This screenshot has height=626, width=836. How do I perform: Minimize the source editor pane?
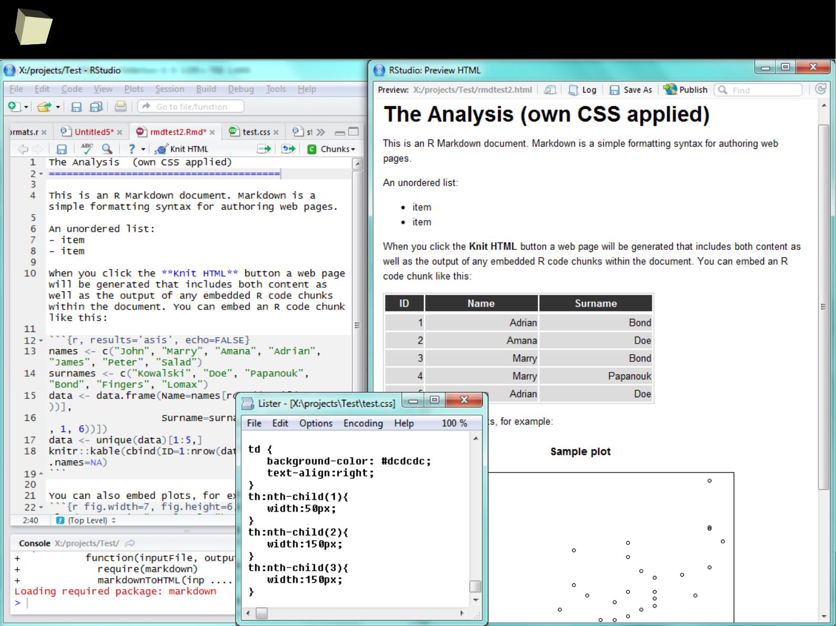coord(340,132)
